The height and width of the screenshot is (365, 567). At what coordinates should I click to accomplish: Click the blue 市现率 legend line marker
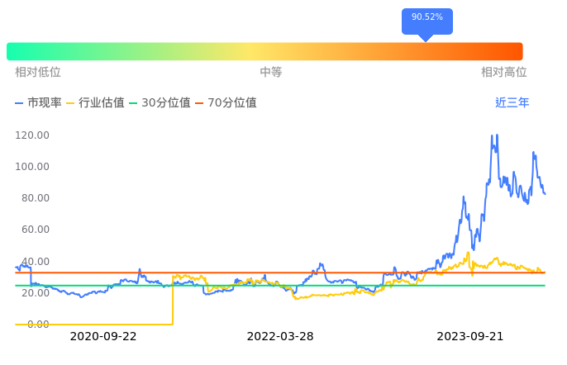(20, 103)
